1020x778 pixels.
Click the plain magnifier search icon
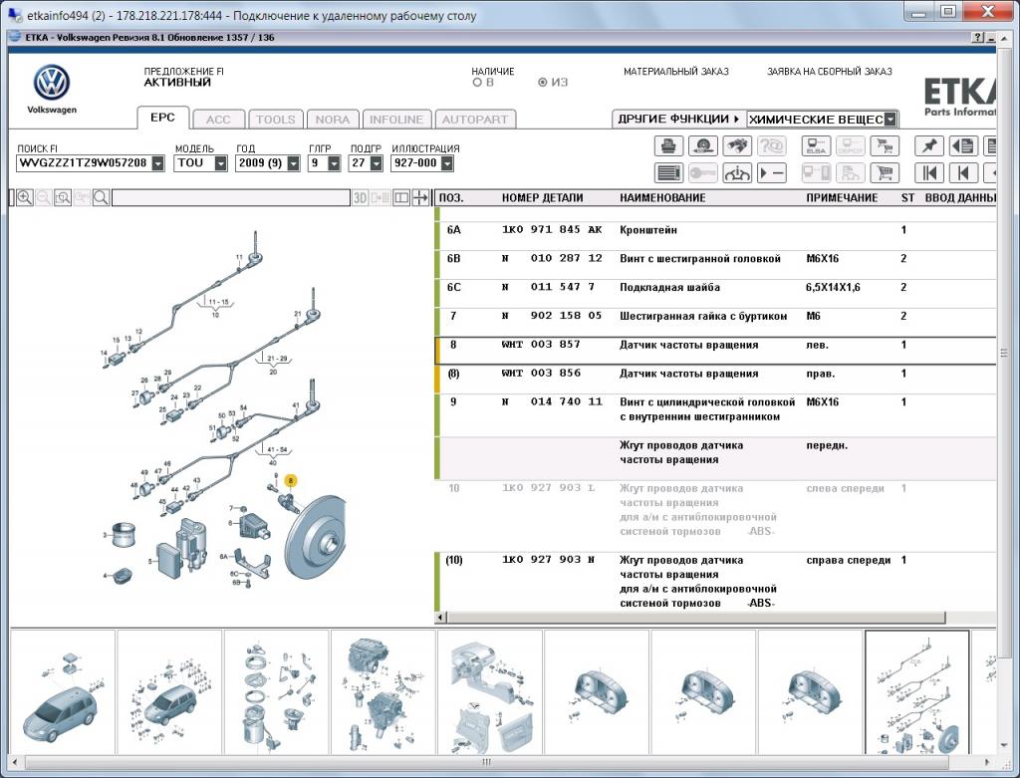click(x=101, y=198)
